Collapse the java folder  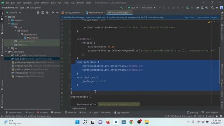(9, 23)
